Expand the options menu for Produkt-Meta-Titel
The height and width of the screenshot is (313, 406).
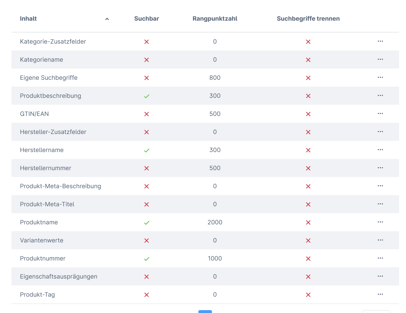tap(380, 204)
